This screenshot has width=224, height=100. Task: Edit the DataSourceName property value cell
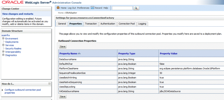click(x=191, y=59)
